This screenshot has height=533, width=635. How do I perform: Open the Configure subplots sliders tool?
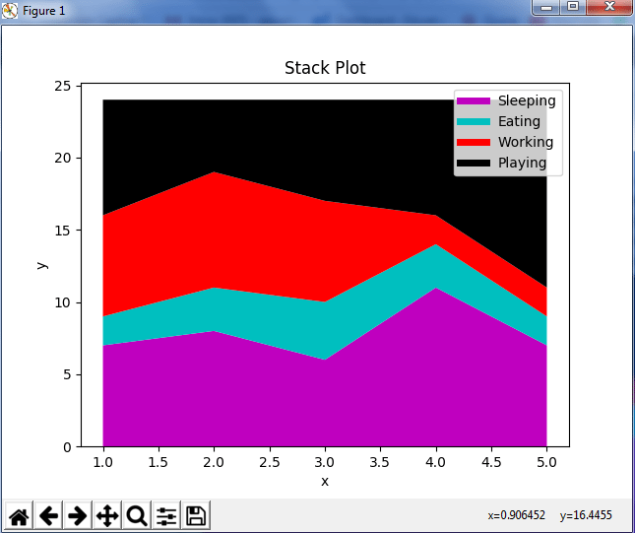click(x=166, y=515)
